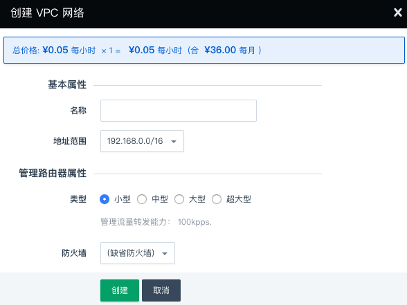This screenshot has height=305, width=407.
Task: Click the 管理流量转发能力 100kpps hint text
Action: point(156,222)
